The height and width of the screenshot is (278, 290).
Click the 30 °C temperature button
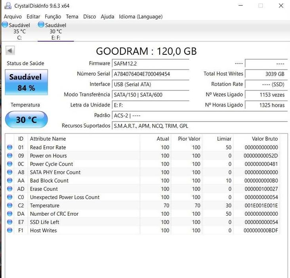[26, 120]
